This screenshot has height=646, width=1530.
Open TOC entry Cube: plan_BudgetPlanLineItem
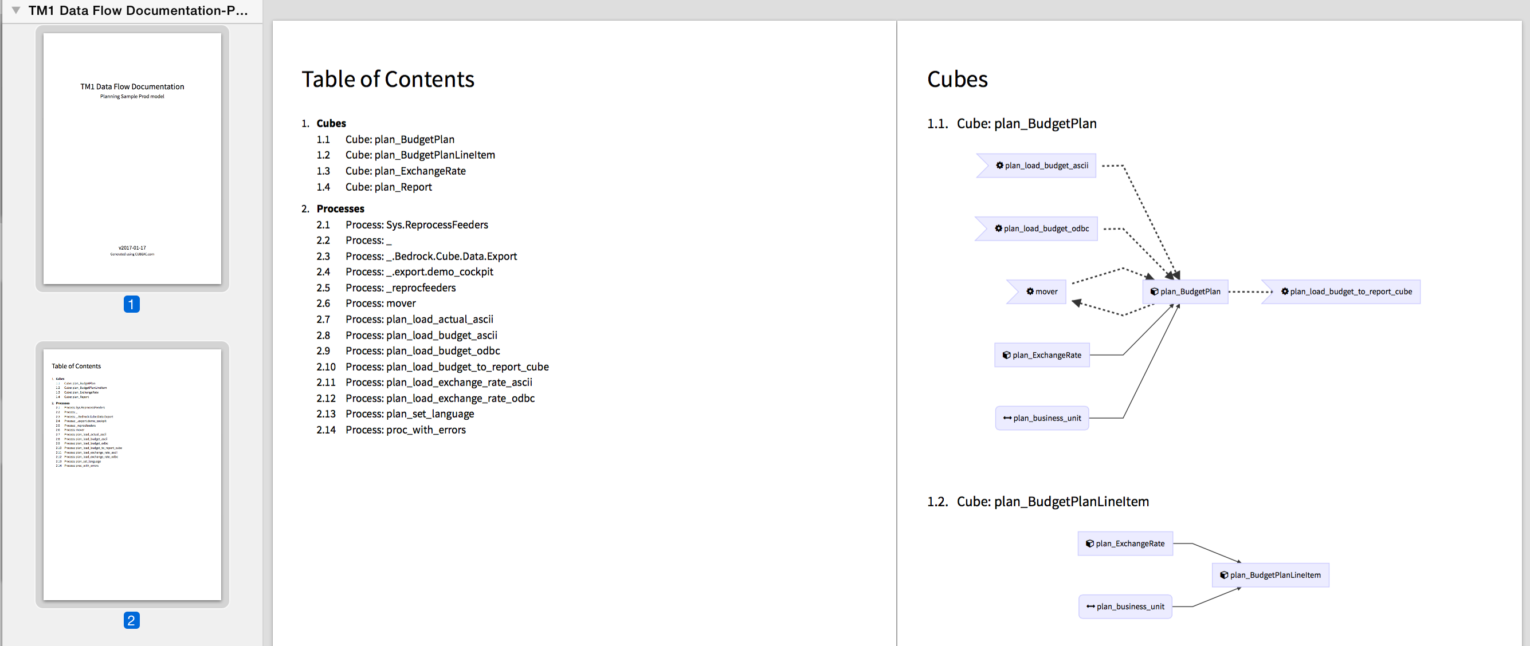[x=420, y=155]
